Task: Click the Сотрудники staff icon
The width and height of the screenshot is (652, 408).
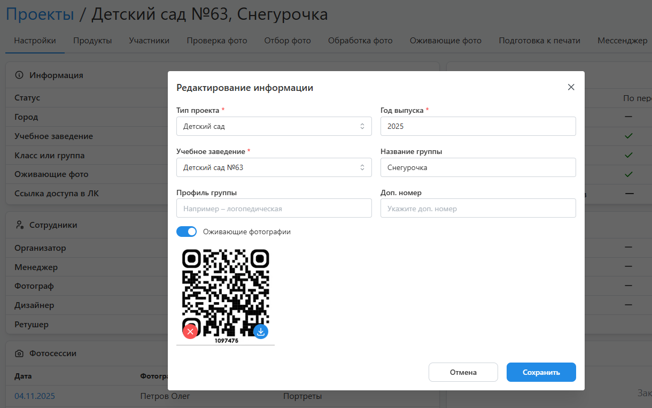Action: (20, 225)
